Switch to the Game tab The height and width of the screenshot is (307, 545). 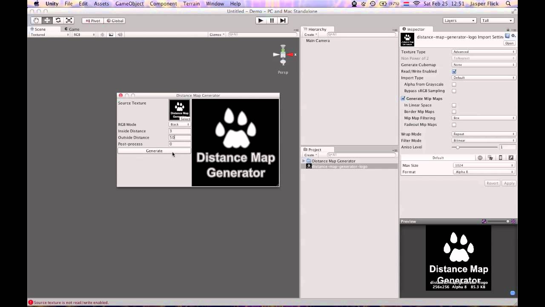click(72, 29)
